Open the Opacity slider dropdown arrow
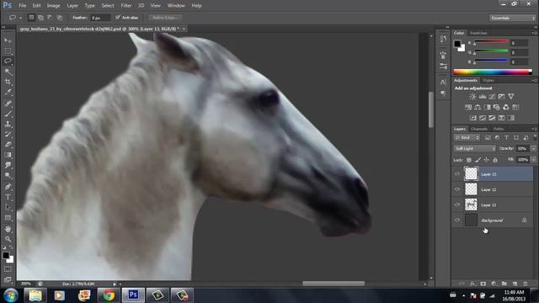 coord(533,148)
